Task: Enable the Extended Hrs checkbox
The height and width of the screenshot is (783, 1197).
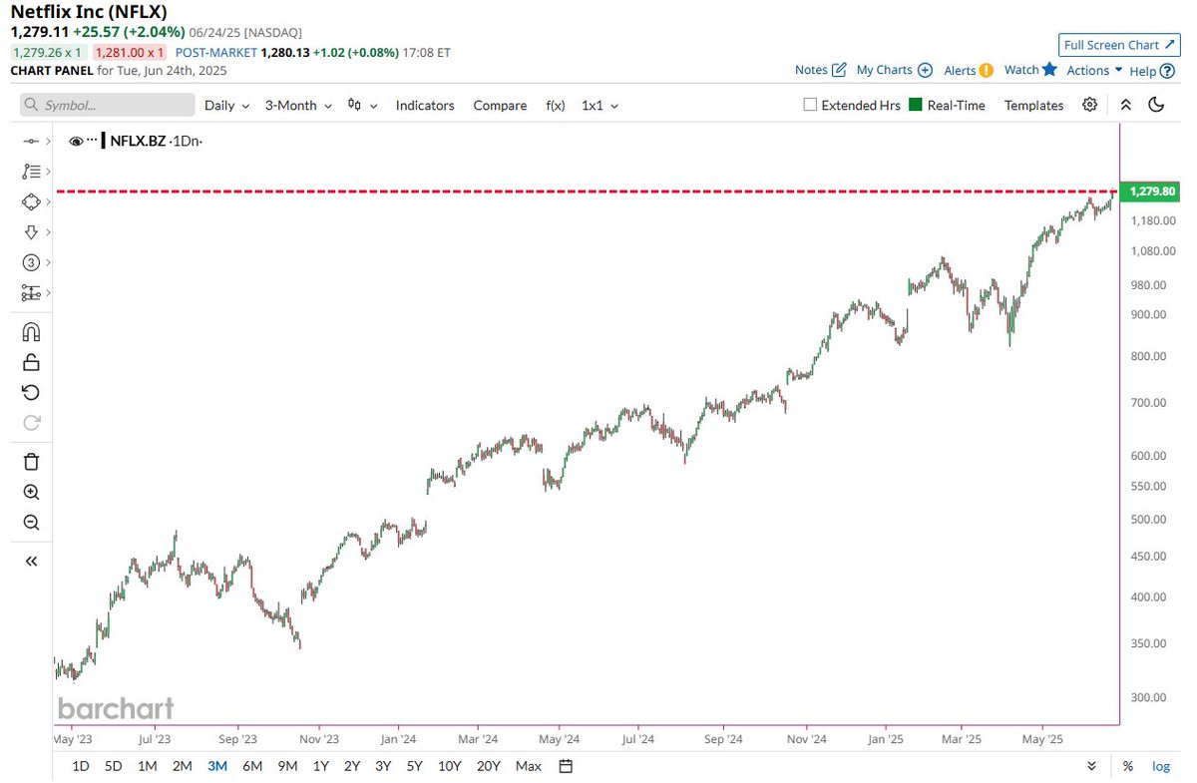Action: pyautogui.click(x=810, y=105)
